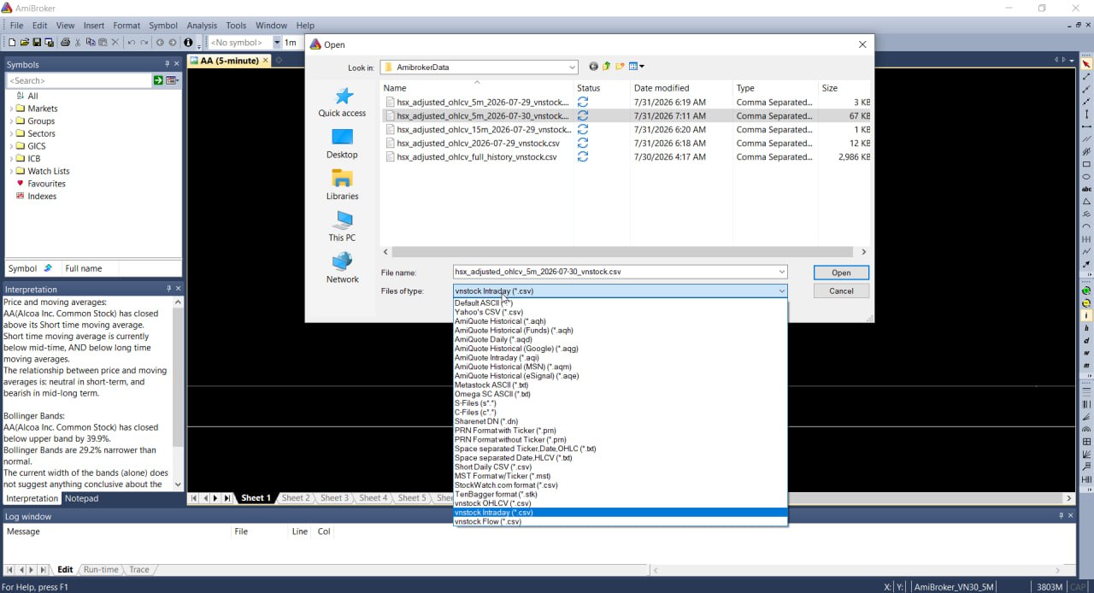
Task: Select the parallel lines channel tool
Action: 1086,138
